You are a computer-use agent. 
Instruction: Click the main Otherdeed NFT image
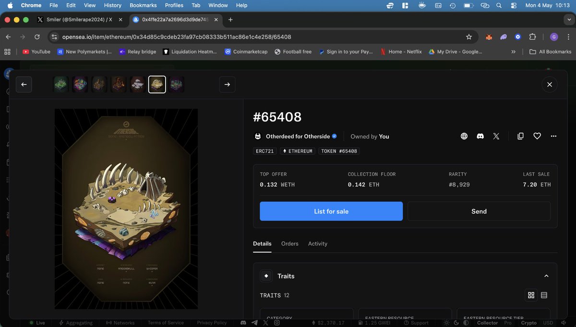126,209
